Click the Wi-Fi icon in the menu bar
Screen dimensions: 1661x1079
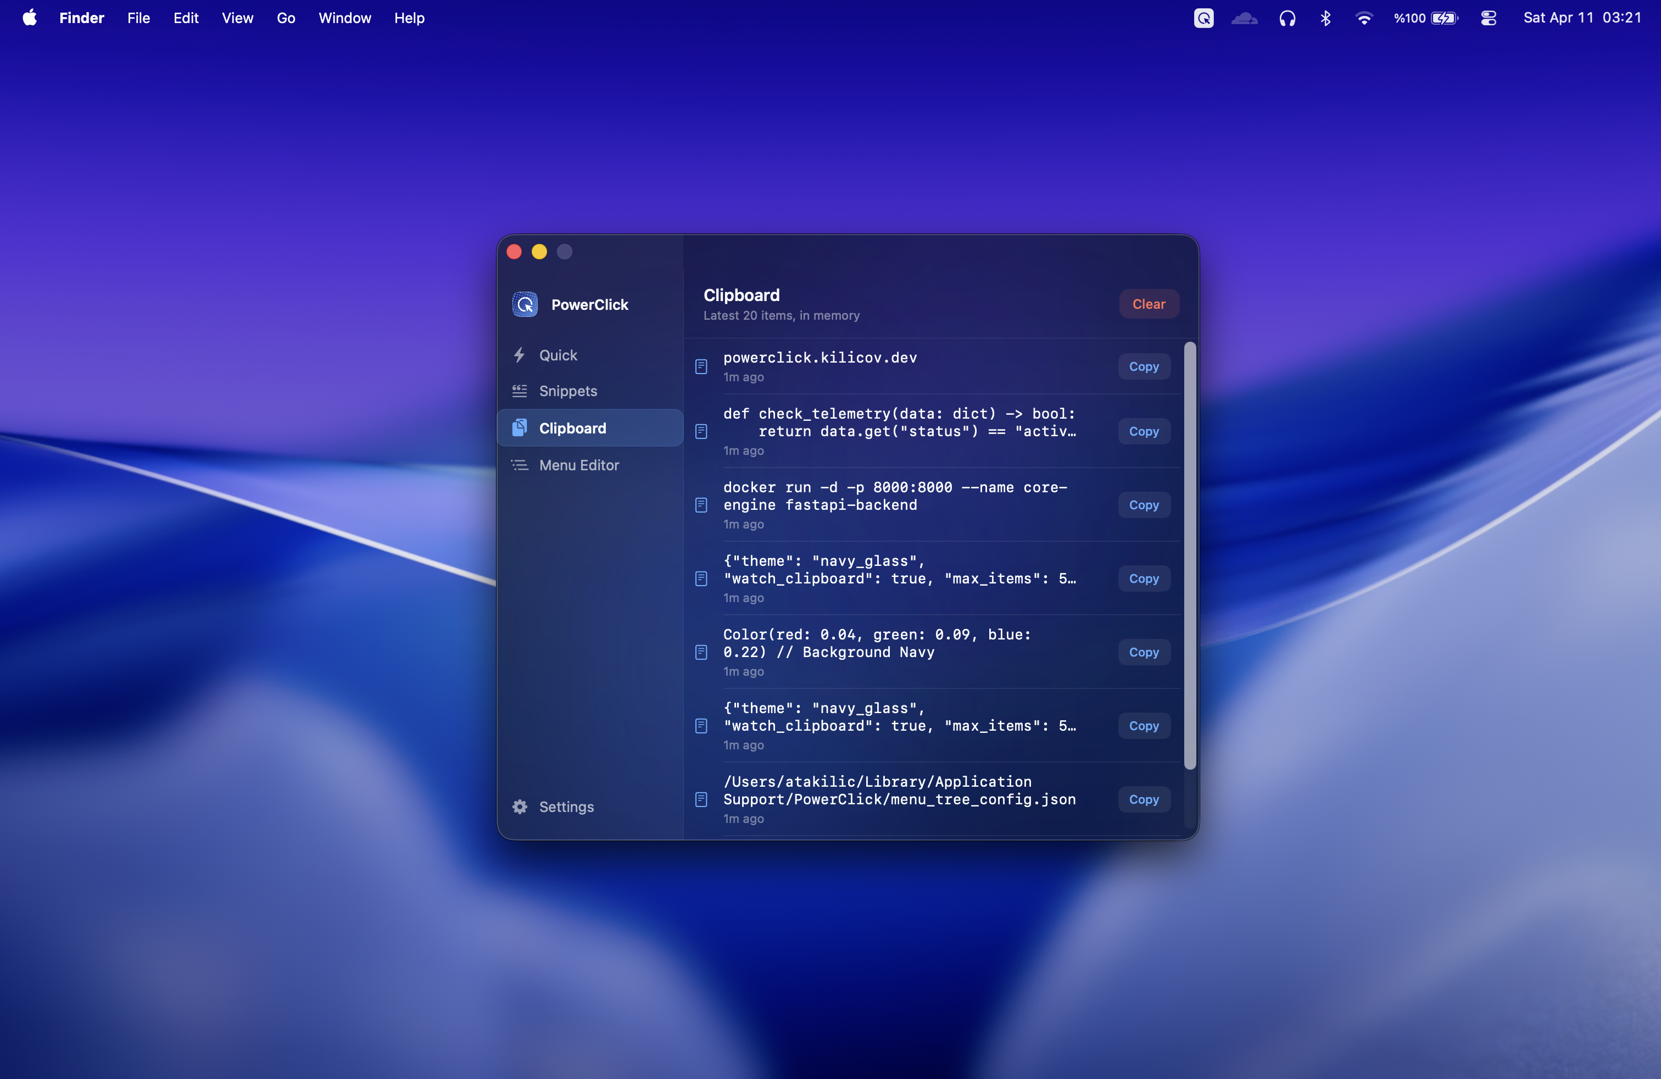pos(1363,18)
